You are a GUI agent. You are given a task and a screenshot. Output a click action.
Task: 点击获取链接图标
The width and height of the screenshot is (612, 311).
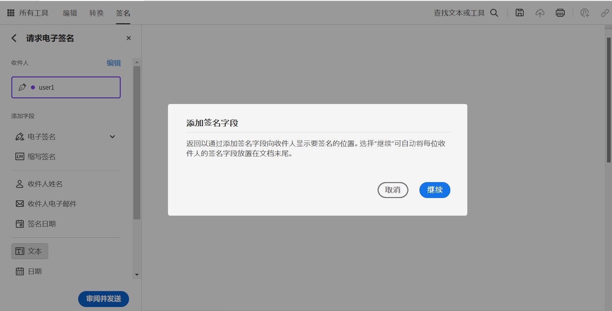point(604,13)
